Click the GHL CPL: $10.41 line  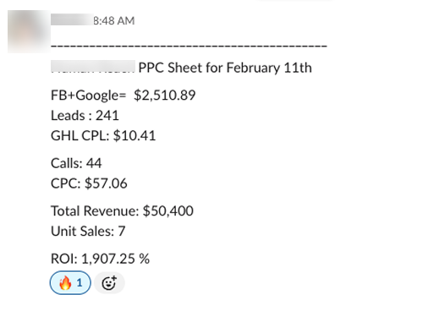[x=103, y=136]
